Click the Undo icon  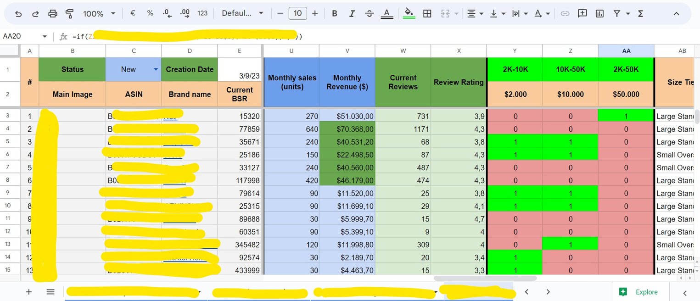(x=18, y=14)
